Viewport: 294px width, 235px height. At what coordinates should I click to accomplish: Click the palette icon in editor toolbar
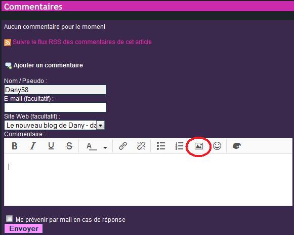(x=237, y=146)
